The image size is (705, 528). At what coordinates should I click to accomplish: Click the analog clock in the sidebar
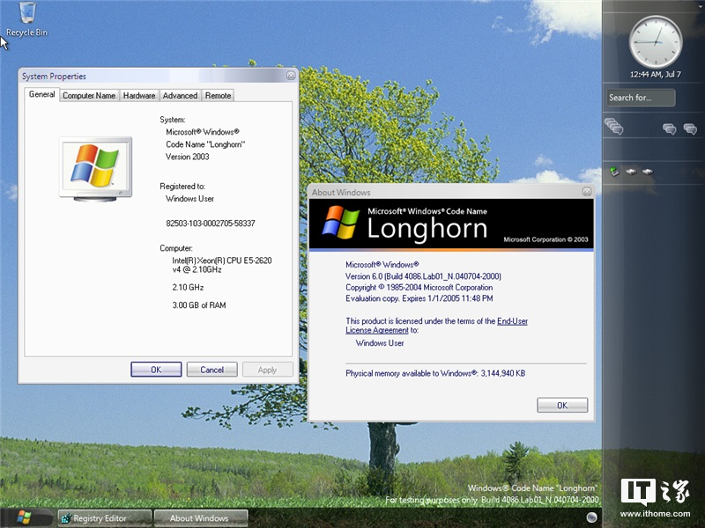click(x=656, y=42)
